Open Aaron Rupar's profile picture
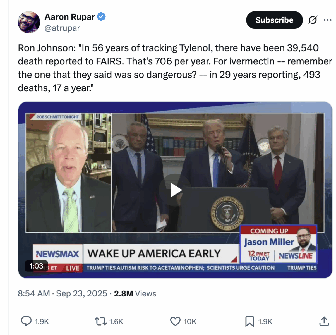The image size is (336, 335). tap(29, 22)
